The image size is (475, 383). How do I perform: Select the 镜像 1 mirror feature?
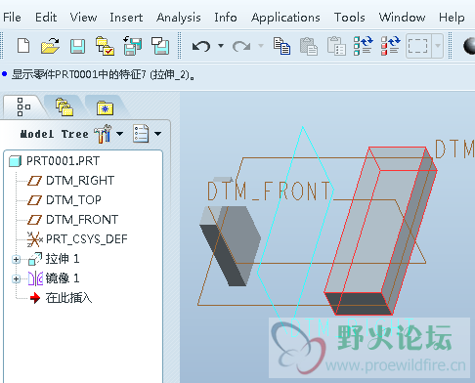(54, 278)
